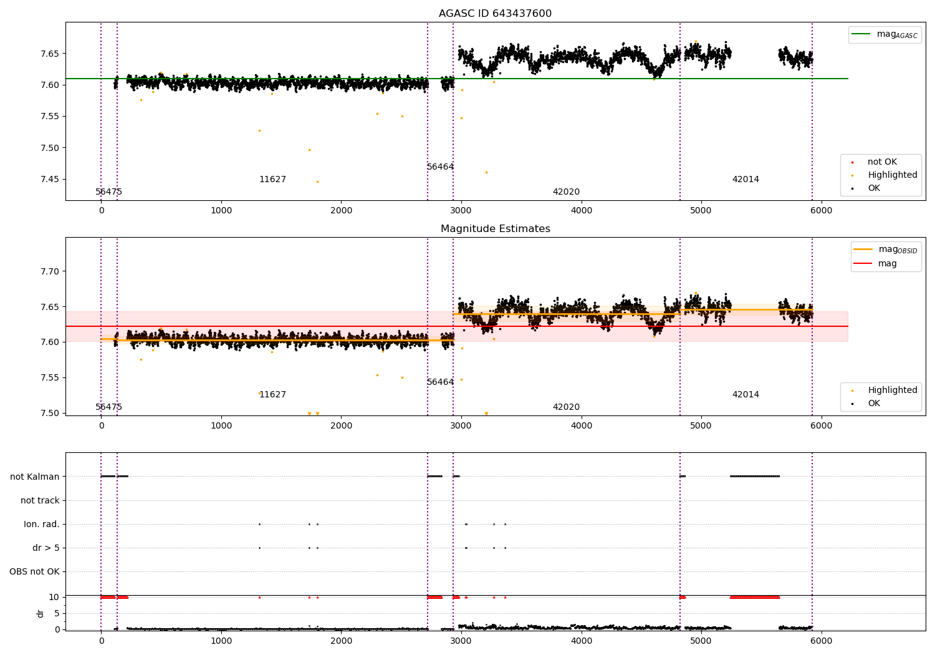Image resolution: width=935 pixels, height=655 pixels.
Task: Click the title 'AGASC ID 643437600'
Action: (495, 14)
